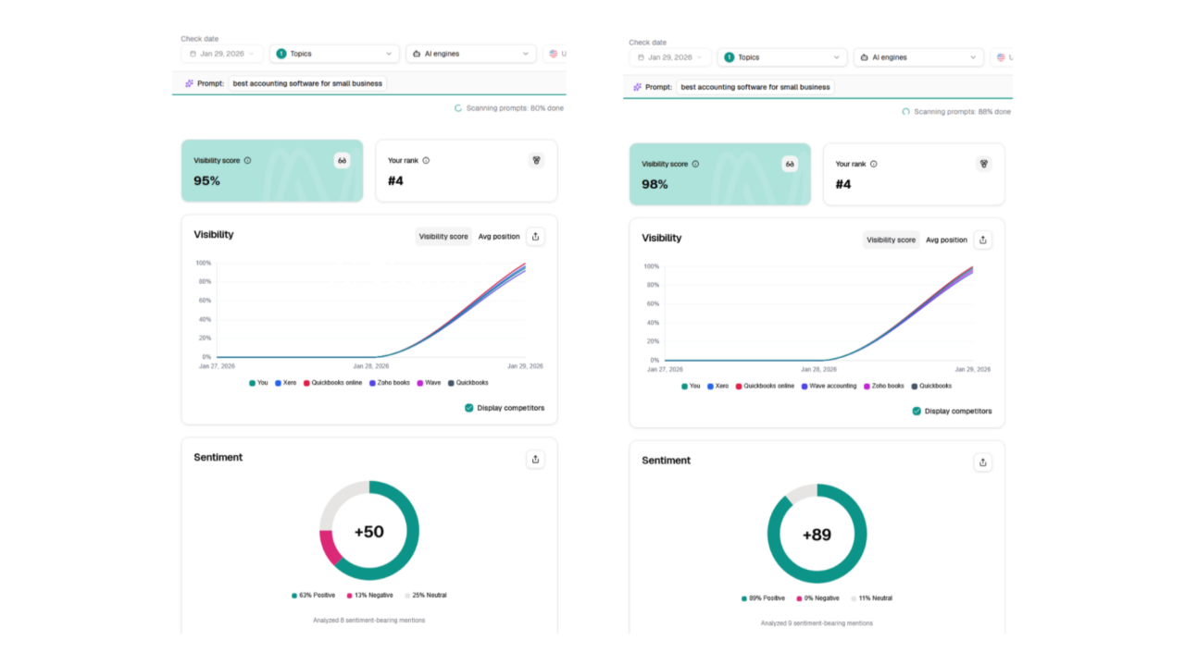The image size is (1185, 665).
Task: Open the right AI engines dropdown
Action: 918,57
